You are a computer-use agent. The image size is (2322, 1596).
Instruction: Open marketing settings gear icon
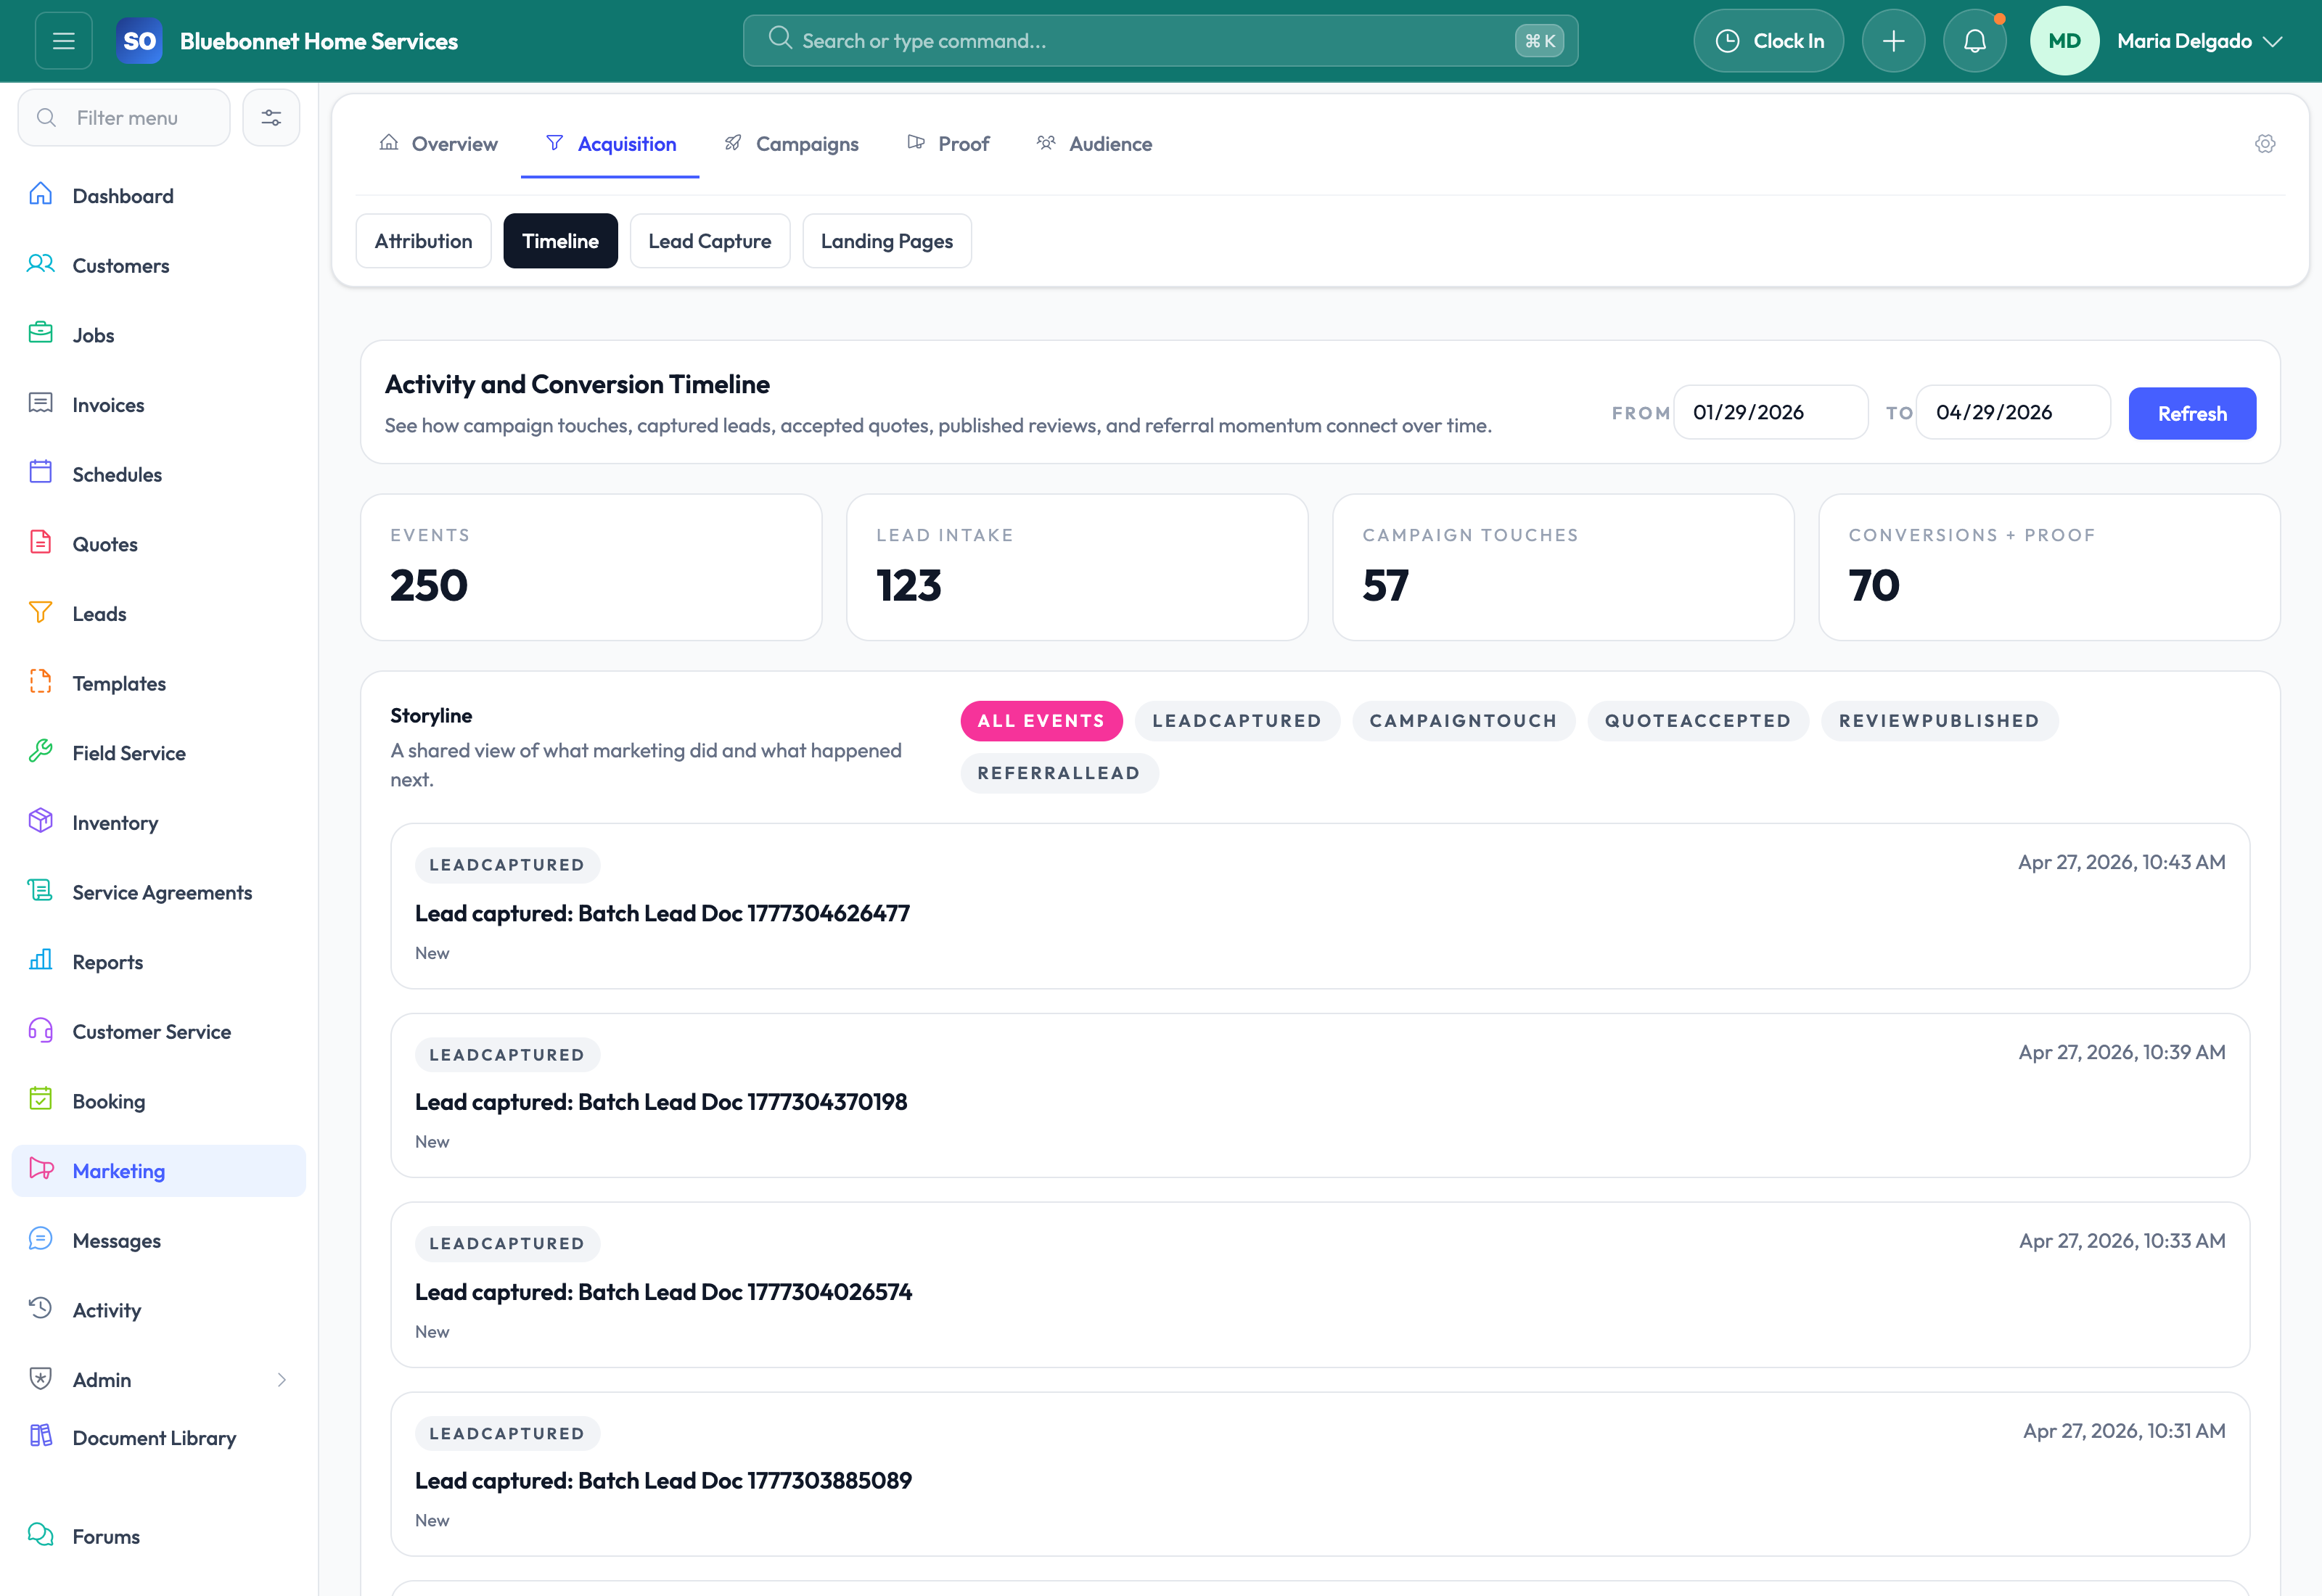click(2265, 144)
